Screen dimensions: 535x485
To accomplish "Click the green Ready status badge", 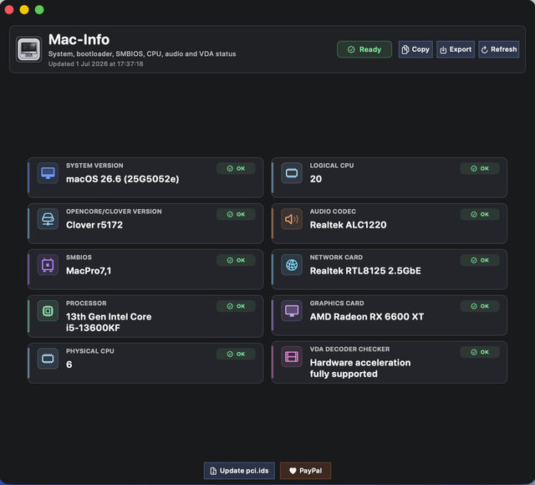I will click(364, 49).
